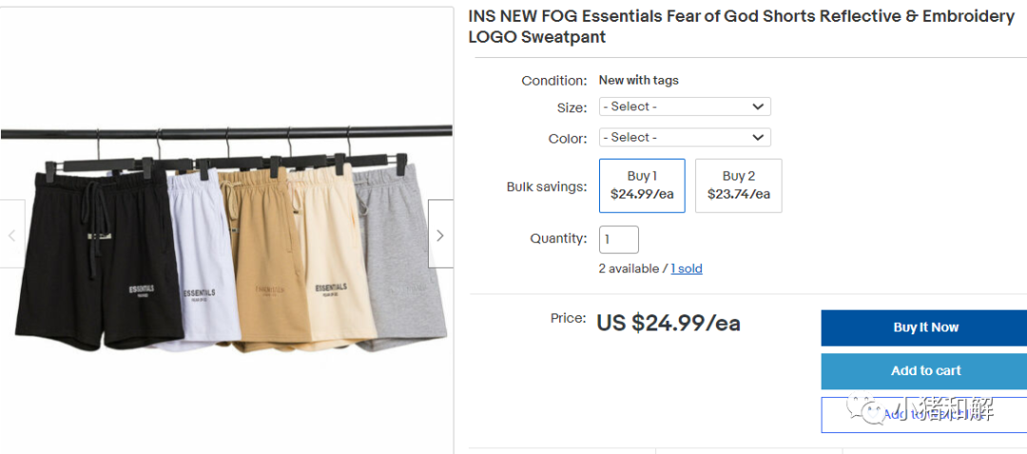Viewport: 1027px width, 454px height.
Task: Select the Buy 2 $23.74/ea option
Action: (738, 185)
